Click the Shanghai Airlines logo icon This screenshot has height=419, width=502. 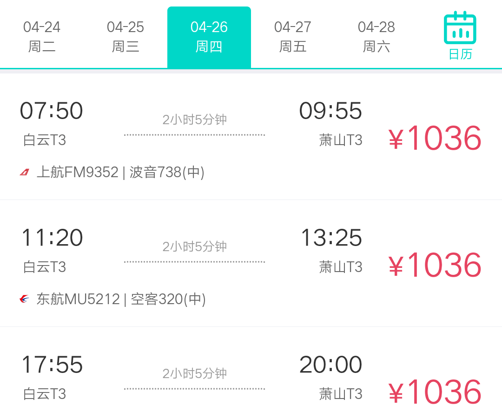click(x=25, y=173)
